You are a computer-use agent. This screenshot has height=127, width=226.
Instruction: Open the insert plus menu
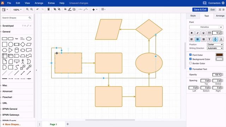pos(95,10)
